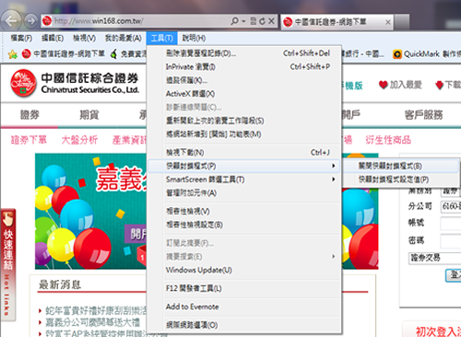Open the 檔案(F) menu
Image resolution: width=461 pixels, height=337 pixels.
point(21,38)
